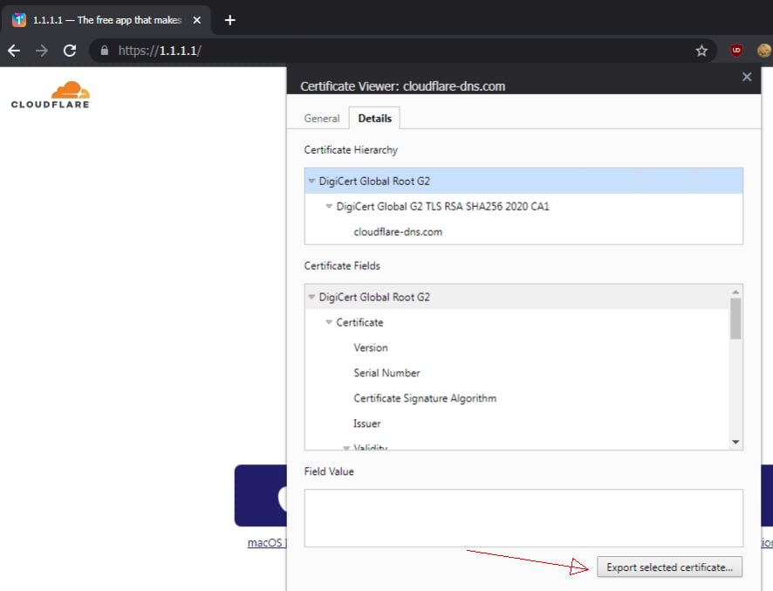Click the padlock icon in address bar
Viewport: 773px width, 591px height.
click(105, 51)
